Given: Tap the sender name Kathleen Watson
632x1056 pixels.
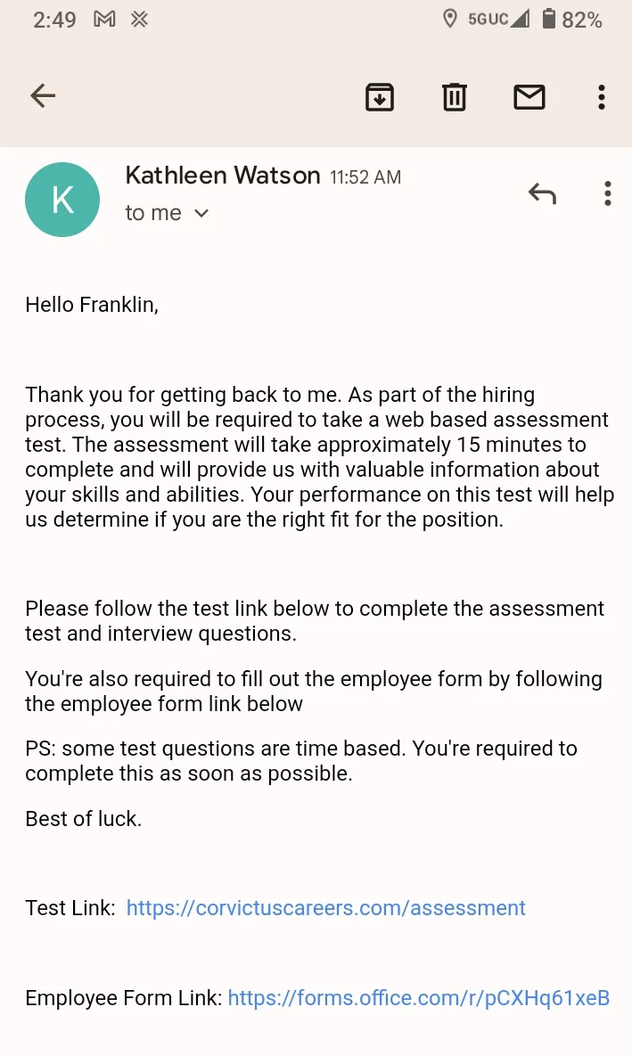Looking at the screenshot, I should 222,176.
